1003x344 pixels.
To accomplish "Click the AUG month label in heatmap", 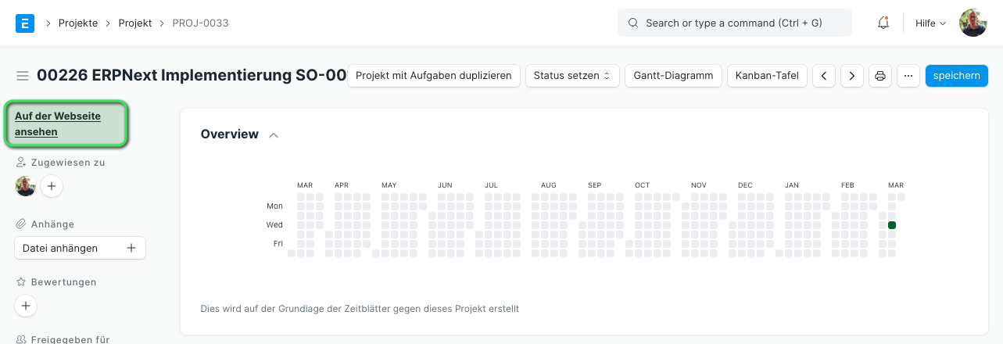I will click(548, 185).
